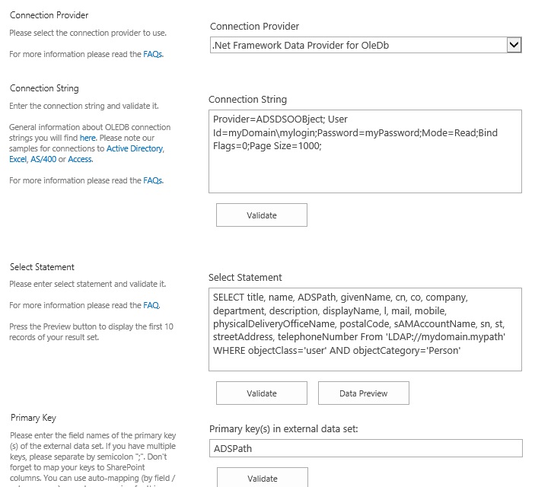Open FAQs link under Connection Provider
The height and width of the screenshot is (487, 535).
click(153, 54)
